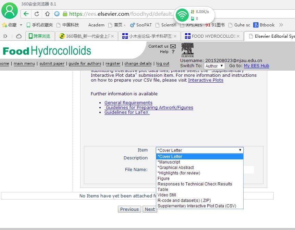Click the Next button
This screenshot has width=295, height=230.
click(150, 209)
